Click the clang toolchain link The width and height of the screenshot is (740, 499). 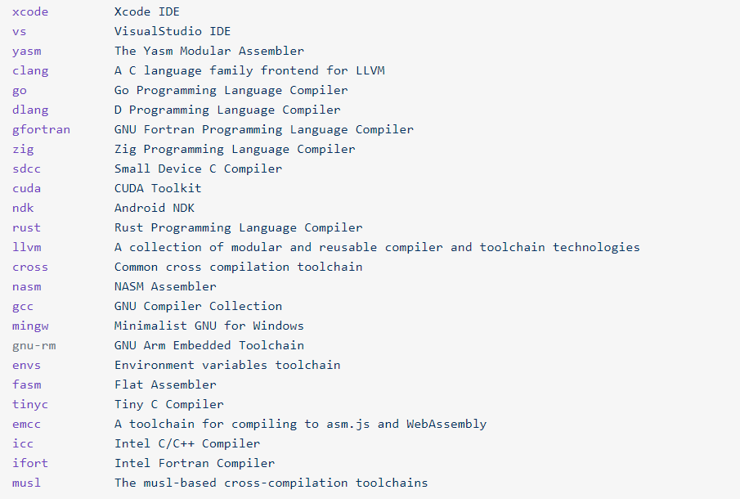point(30,71)
